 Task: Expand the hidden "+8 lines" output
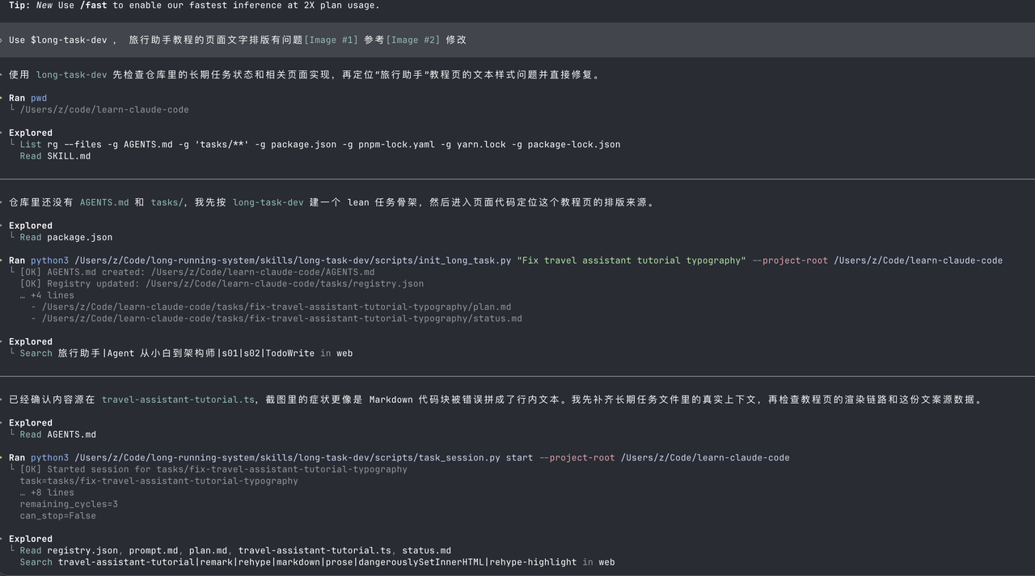pyautogui.click(x=47, y=493)
